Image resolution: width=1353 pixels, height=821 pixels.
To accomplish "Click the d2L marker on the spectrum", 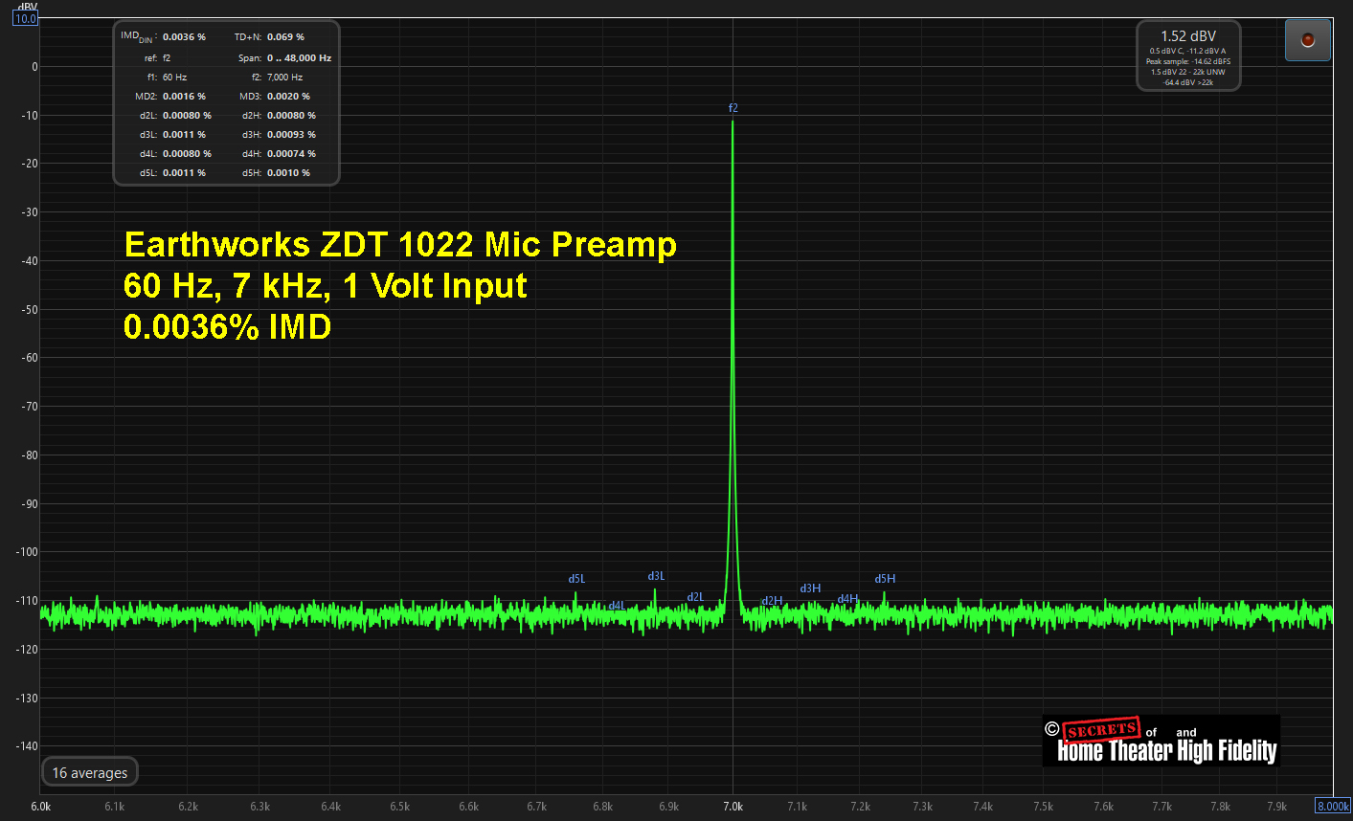I will point(695,597).
